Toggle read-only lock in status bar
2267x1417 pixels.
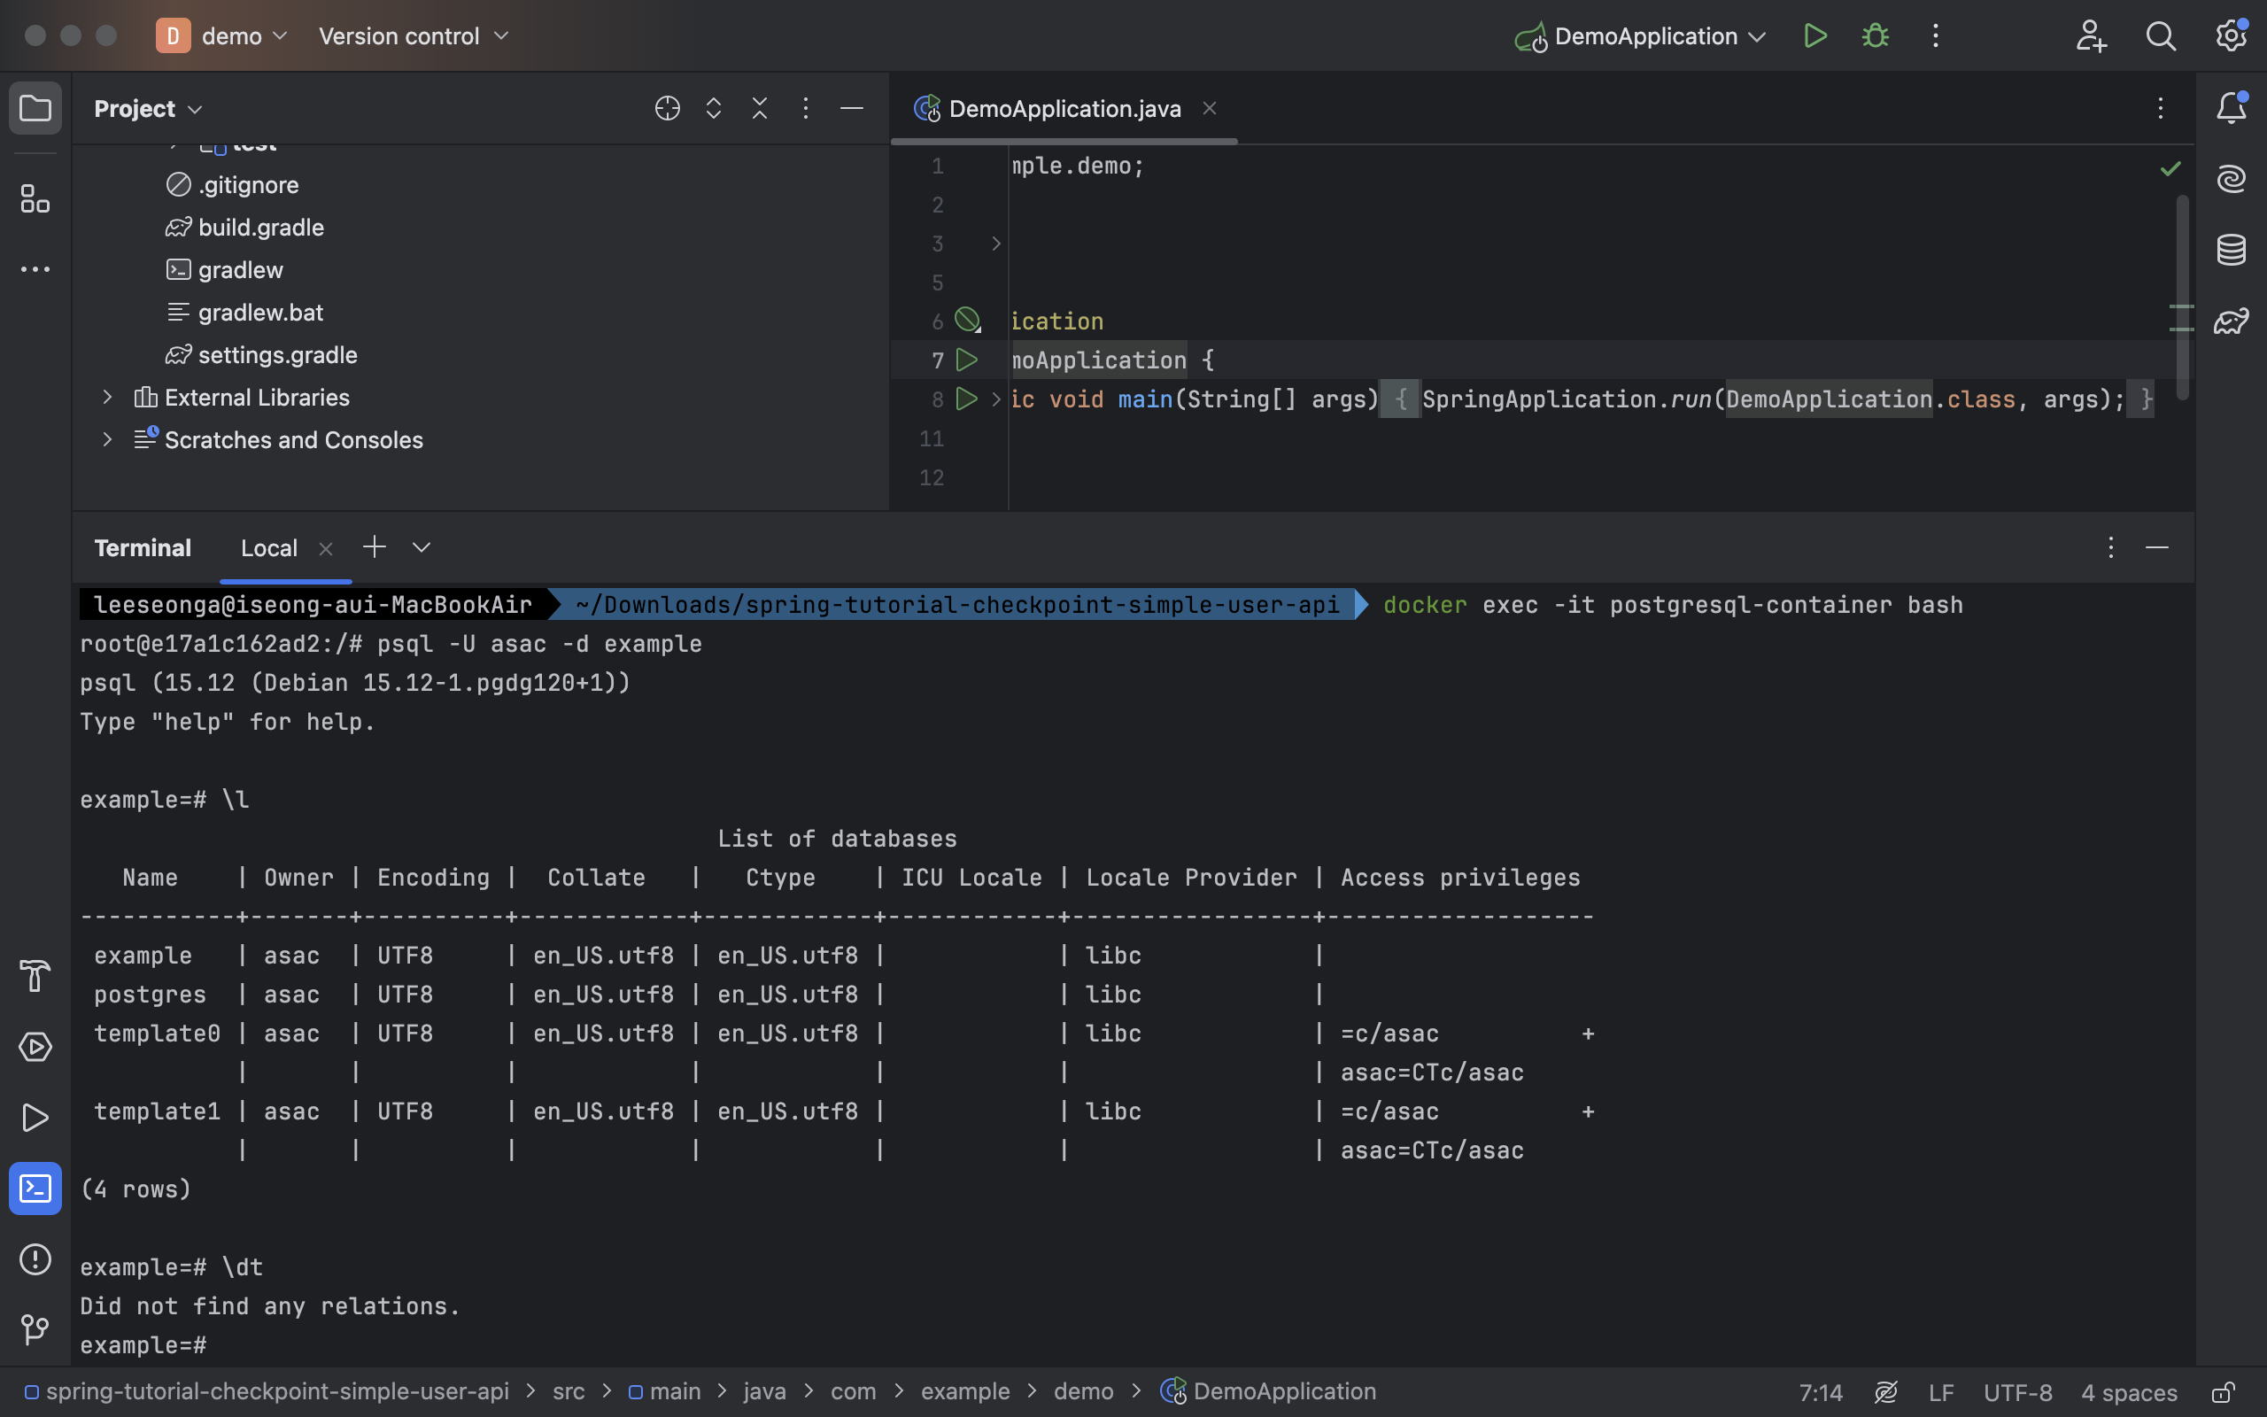coord(2223,1392)
